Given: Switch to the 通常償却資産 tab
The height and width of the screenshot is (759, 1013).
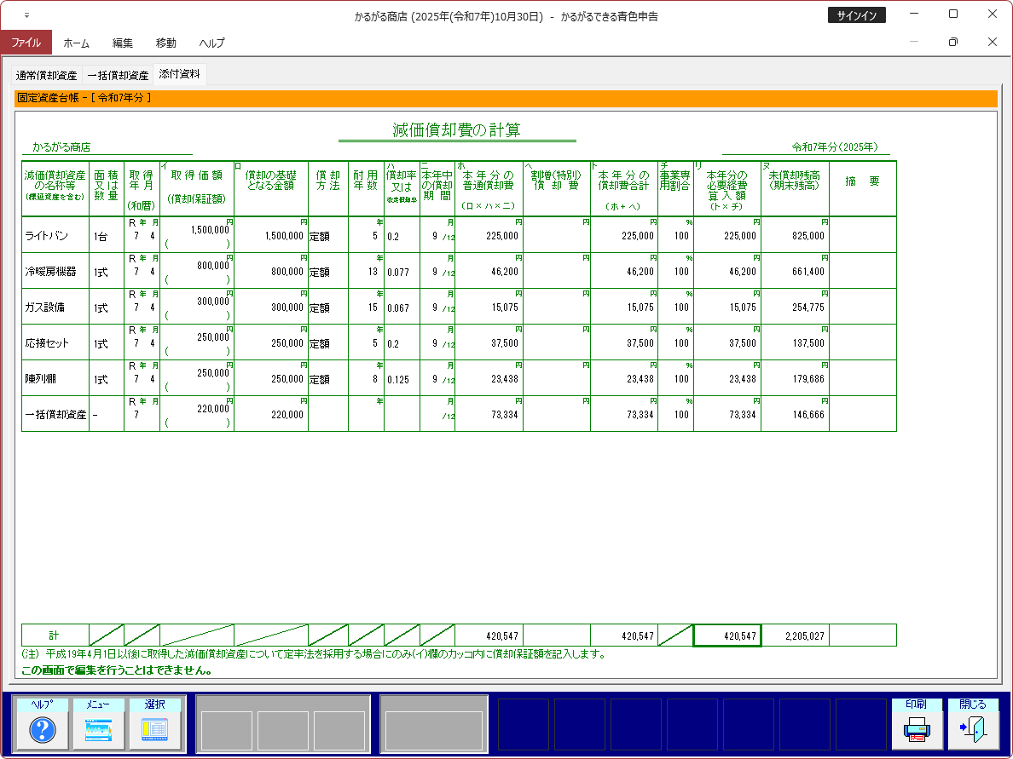Looking at the screenshot, I should pyautogui.click(x=46, y=75).
